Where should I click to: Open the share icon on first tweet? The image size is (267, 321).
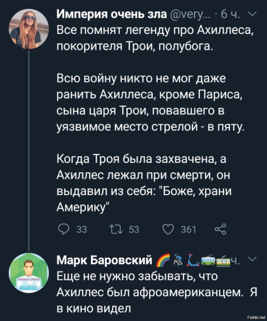[221, 229]
